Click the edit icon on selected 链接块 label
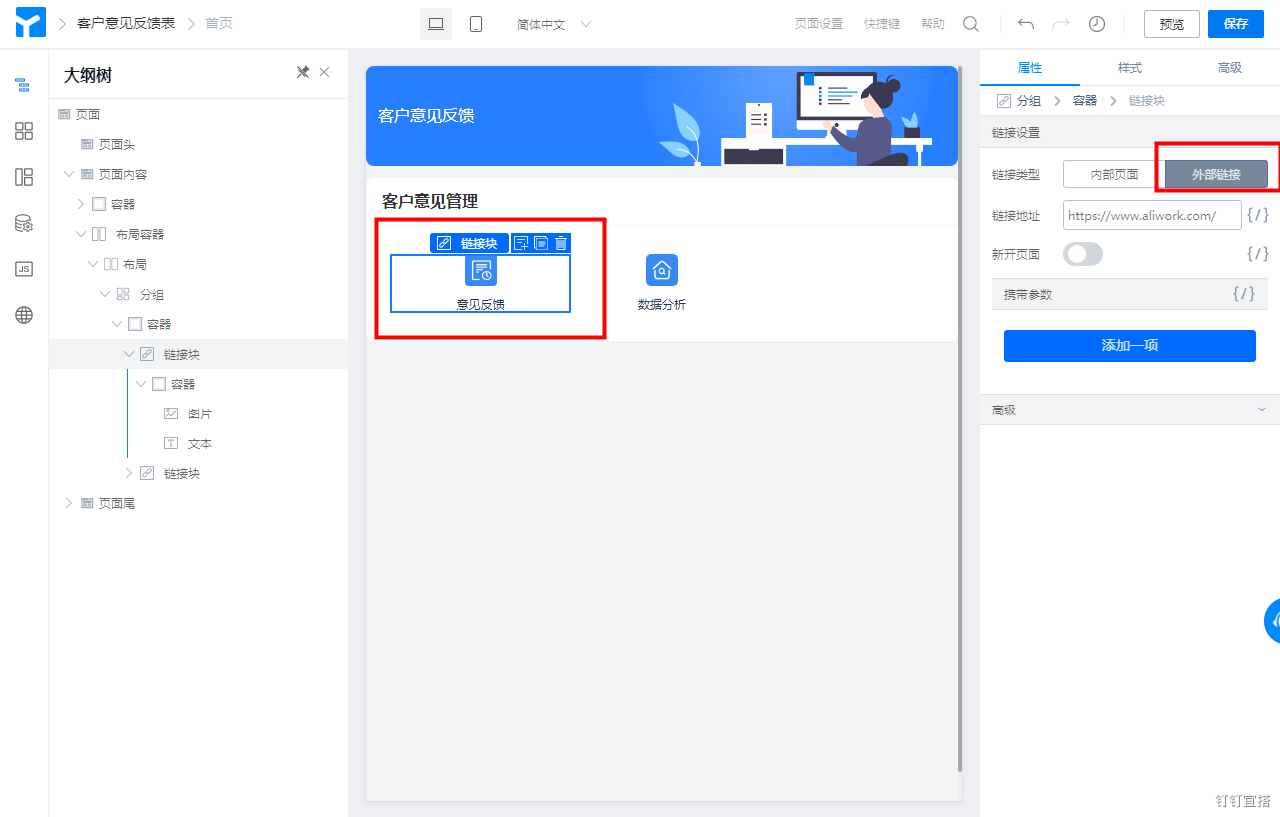This screenshot has width=1280, height=817. pos(444,243)
